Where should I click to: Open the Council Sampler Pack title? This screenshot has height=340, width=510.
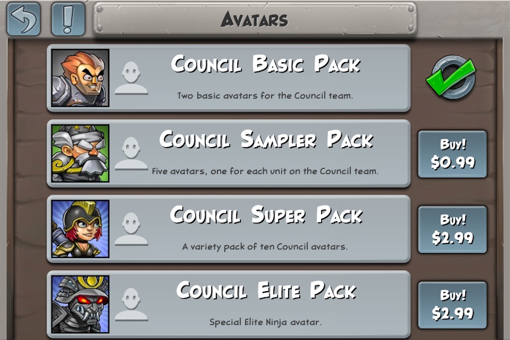(x=266, y=139)
